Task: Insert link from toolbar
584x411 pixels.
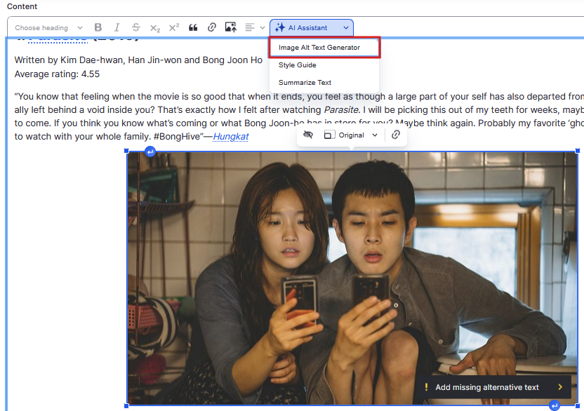Action: 211,27
